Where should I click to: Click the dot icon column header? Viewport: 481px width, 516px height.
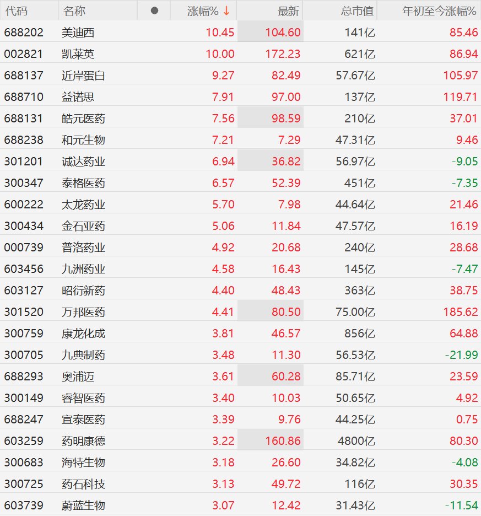154,11
